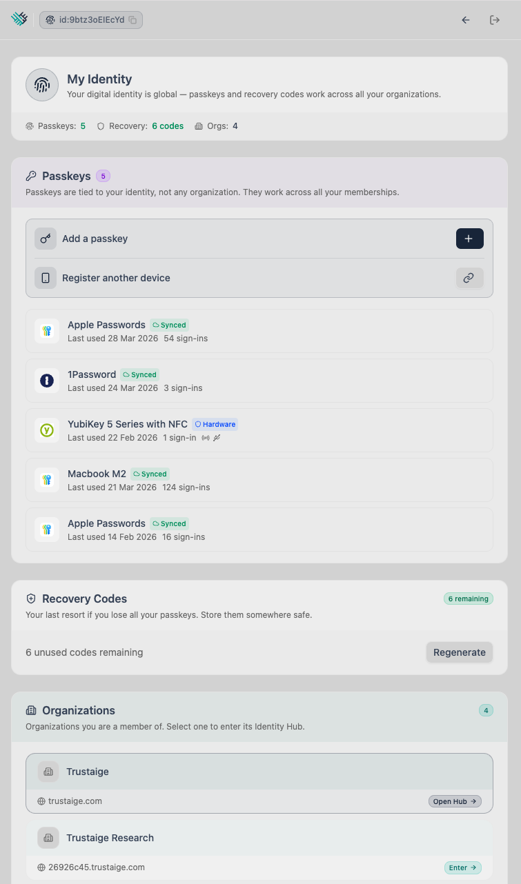Click the purple 5 count badge beside Passkeys
The image size is (521, 884).
tap(104, 176)
